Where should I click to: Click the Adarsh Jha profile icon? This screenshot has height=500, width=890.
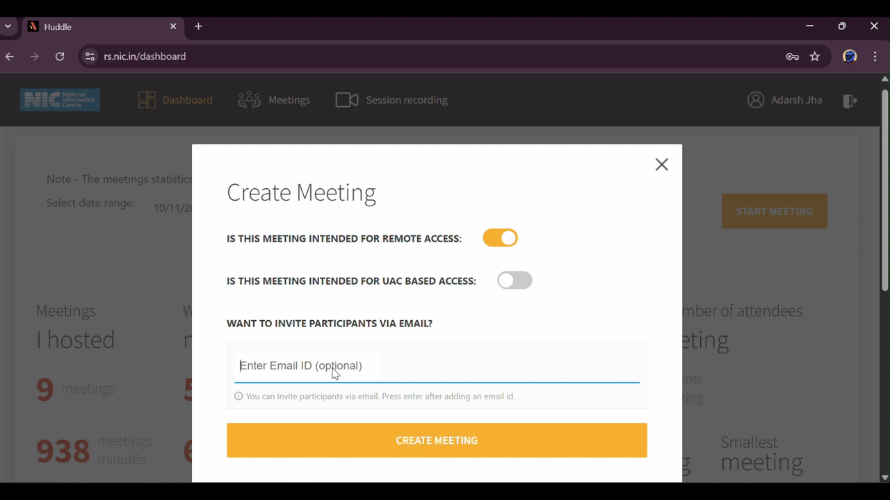(x=756, y=99)
